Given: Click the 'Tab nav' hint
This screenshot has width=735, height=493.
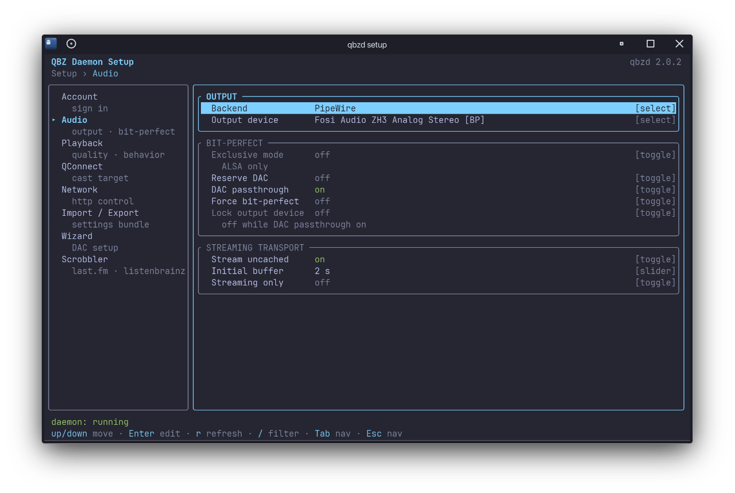Looking at the screenshot, I should (333, 434).
